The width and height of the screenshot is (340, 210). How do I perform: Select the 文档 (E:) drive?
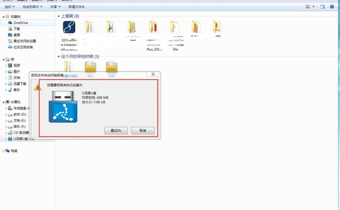pos(19,120)
